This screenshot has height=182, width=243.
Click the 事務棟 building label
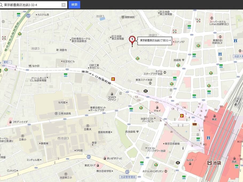pyautogui.click(x=45, y=144)
